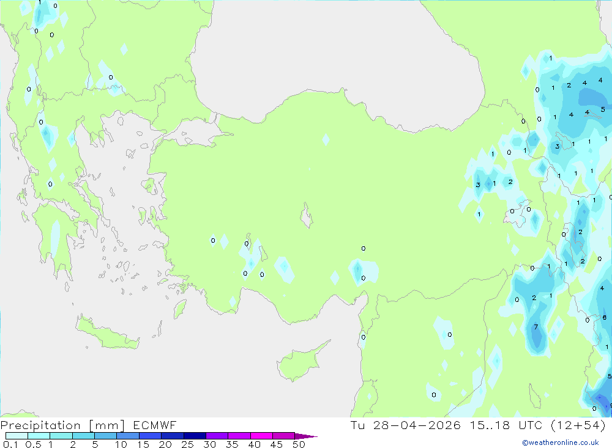
Task: Pick the 1–2 mm legend swatch
Action: pos(61,436)
